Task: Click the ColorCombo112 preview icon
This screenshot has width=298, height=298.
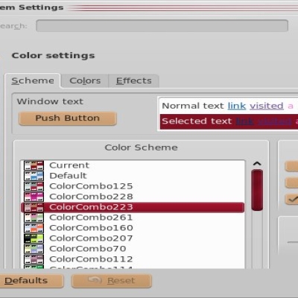Action: [34, 259]
